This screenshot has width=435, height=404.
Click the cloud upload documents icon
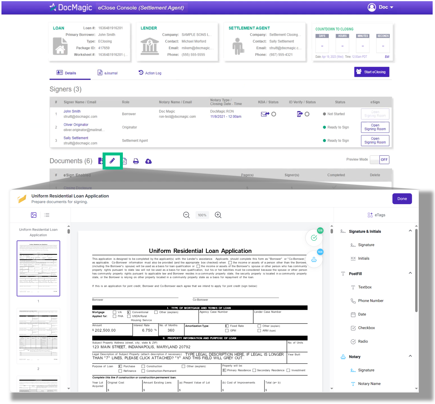(x=148, y=161)
